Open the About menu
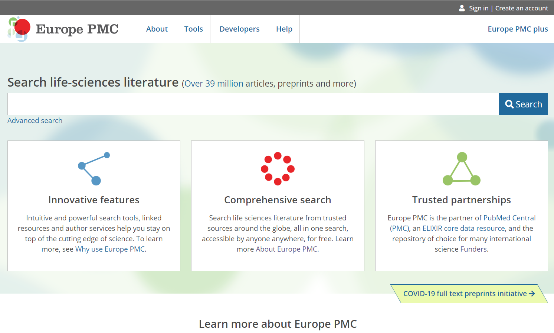Image resolution: width=554 pixels, height=333 pixels. point(157,29)
